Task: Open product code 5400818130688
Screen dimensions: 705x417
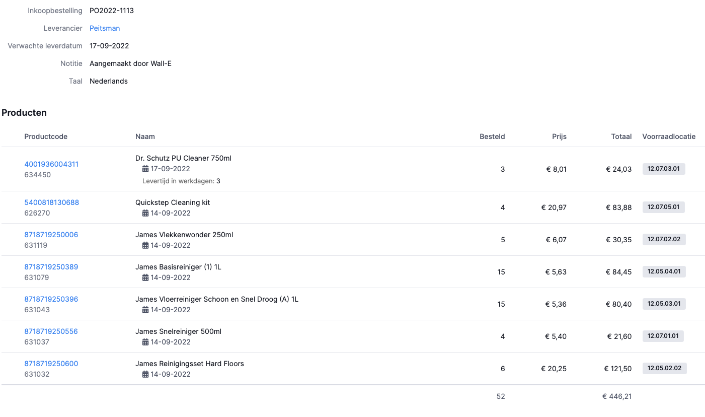Action: point(51,202)
